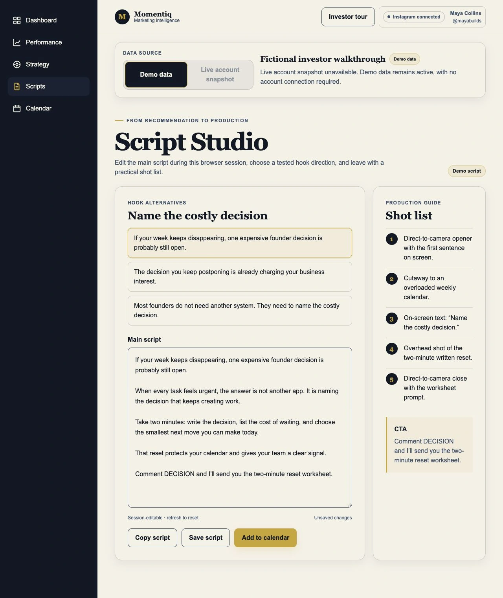Screen dimensions: 503x598
Task: Add the script to calendar
Action: pos(265,538)
